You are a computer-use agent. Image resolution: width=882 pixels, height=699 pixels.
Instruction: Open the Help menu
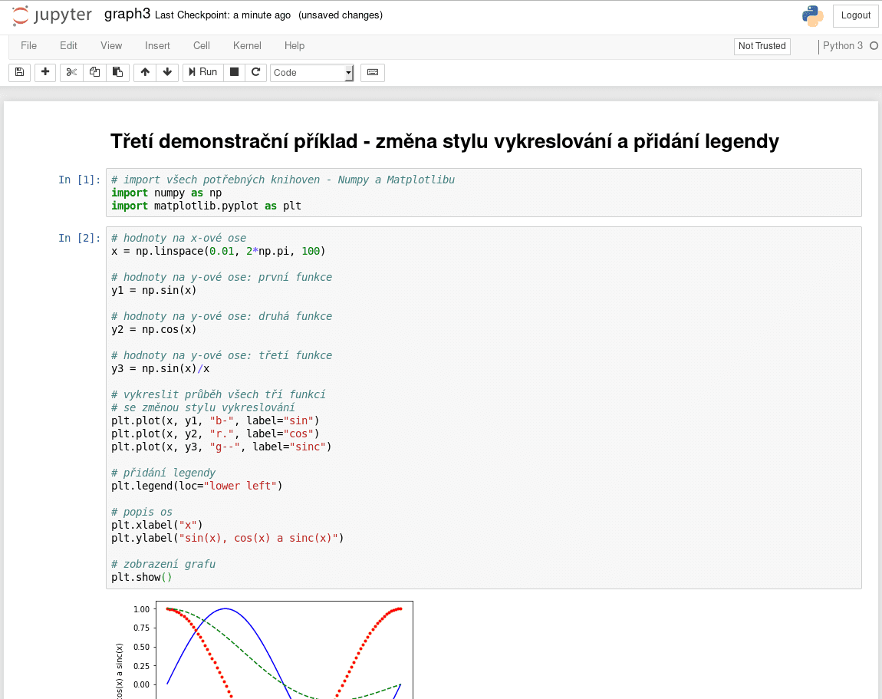pyautogui.click(x=295, y=45)
